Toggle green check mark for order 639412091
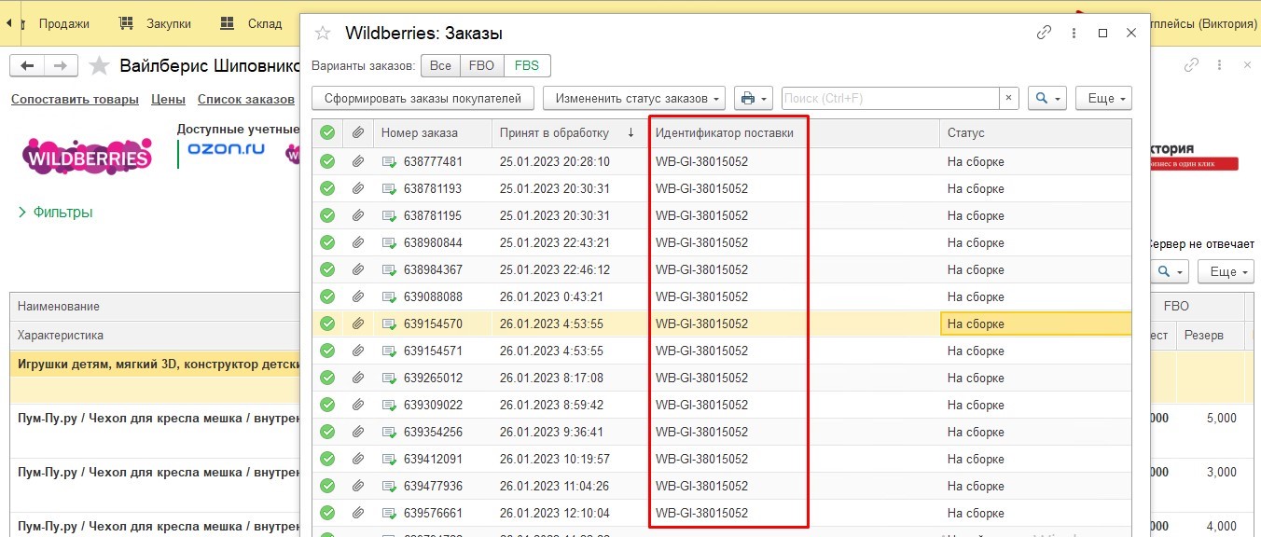 click(x=326, y=459)
